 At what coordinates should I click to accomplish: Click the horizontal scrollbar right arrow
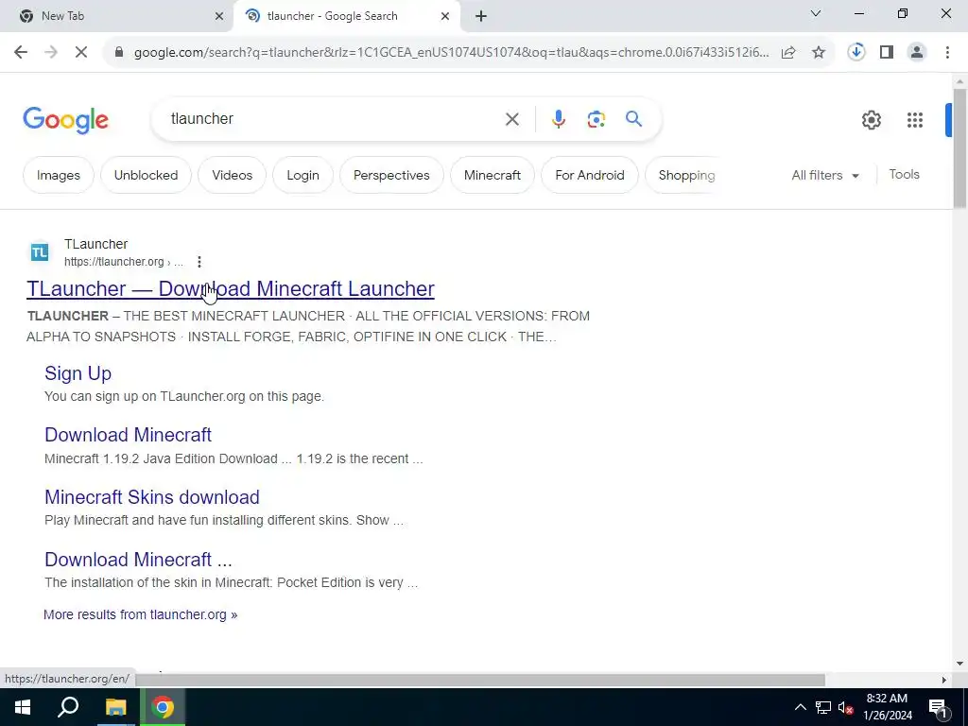(x=943, y=680)
